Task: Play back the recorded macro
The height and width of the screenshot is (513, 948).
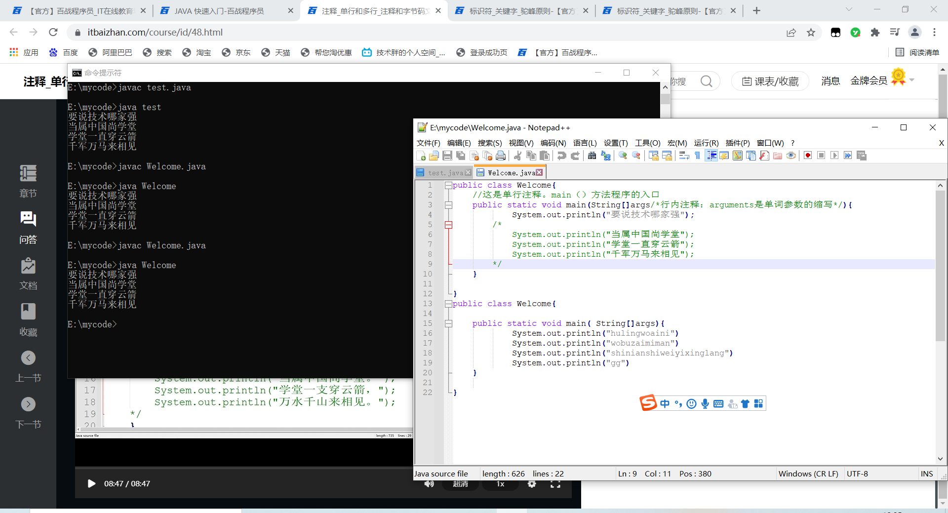Action: click(834, 156)
